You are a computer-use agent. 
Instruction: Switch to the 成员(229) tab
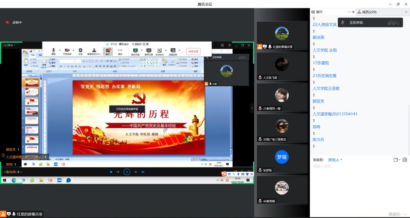tap(369, 12)
